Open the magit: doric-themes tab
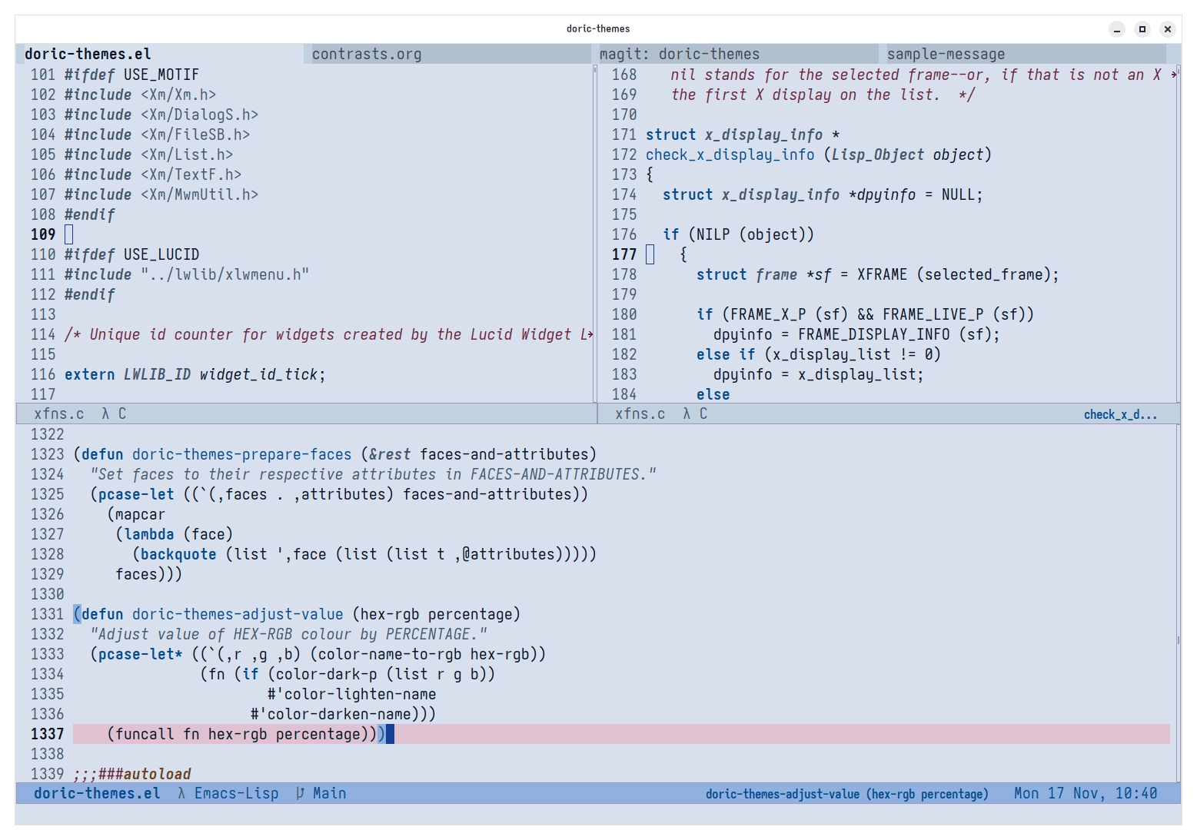 point(679,54)
